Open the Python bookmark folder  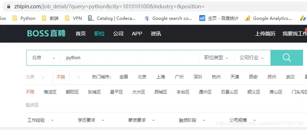pyautogui.click(x=24, y=18)
